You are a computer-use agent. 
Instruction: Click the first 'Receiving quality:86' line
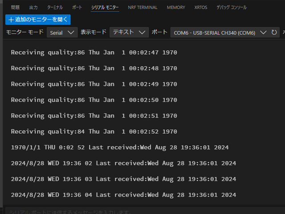coord(94,53)
